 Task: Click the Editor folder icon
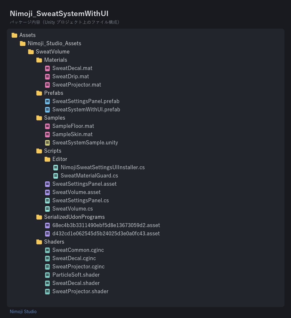pos(47,159)
